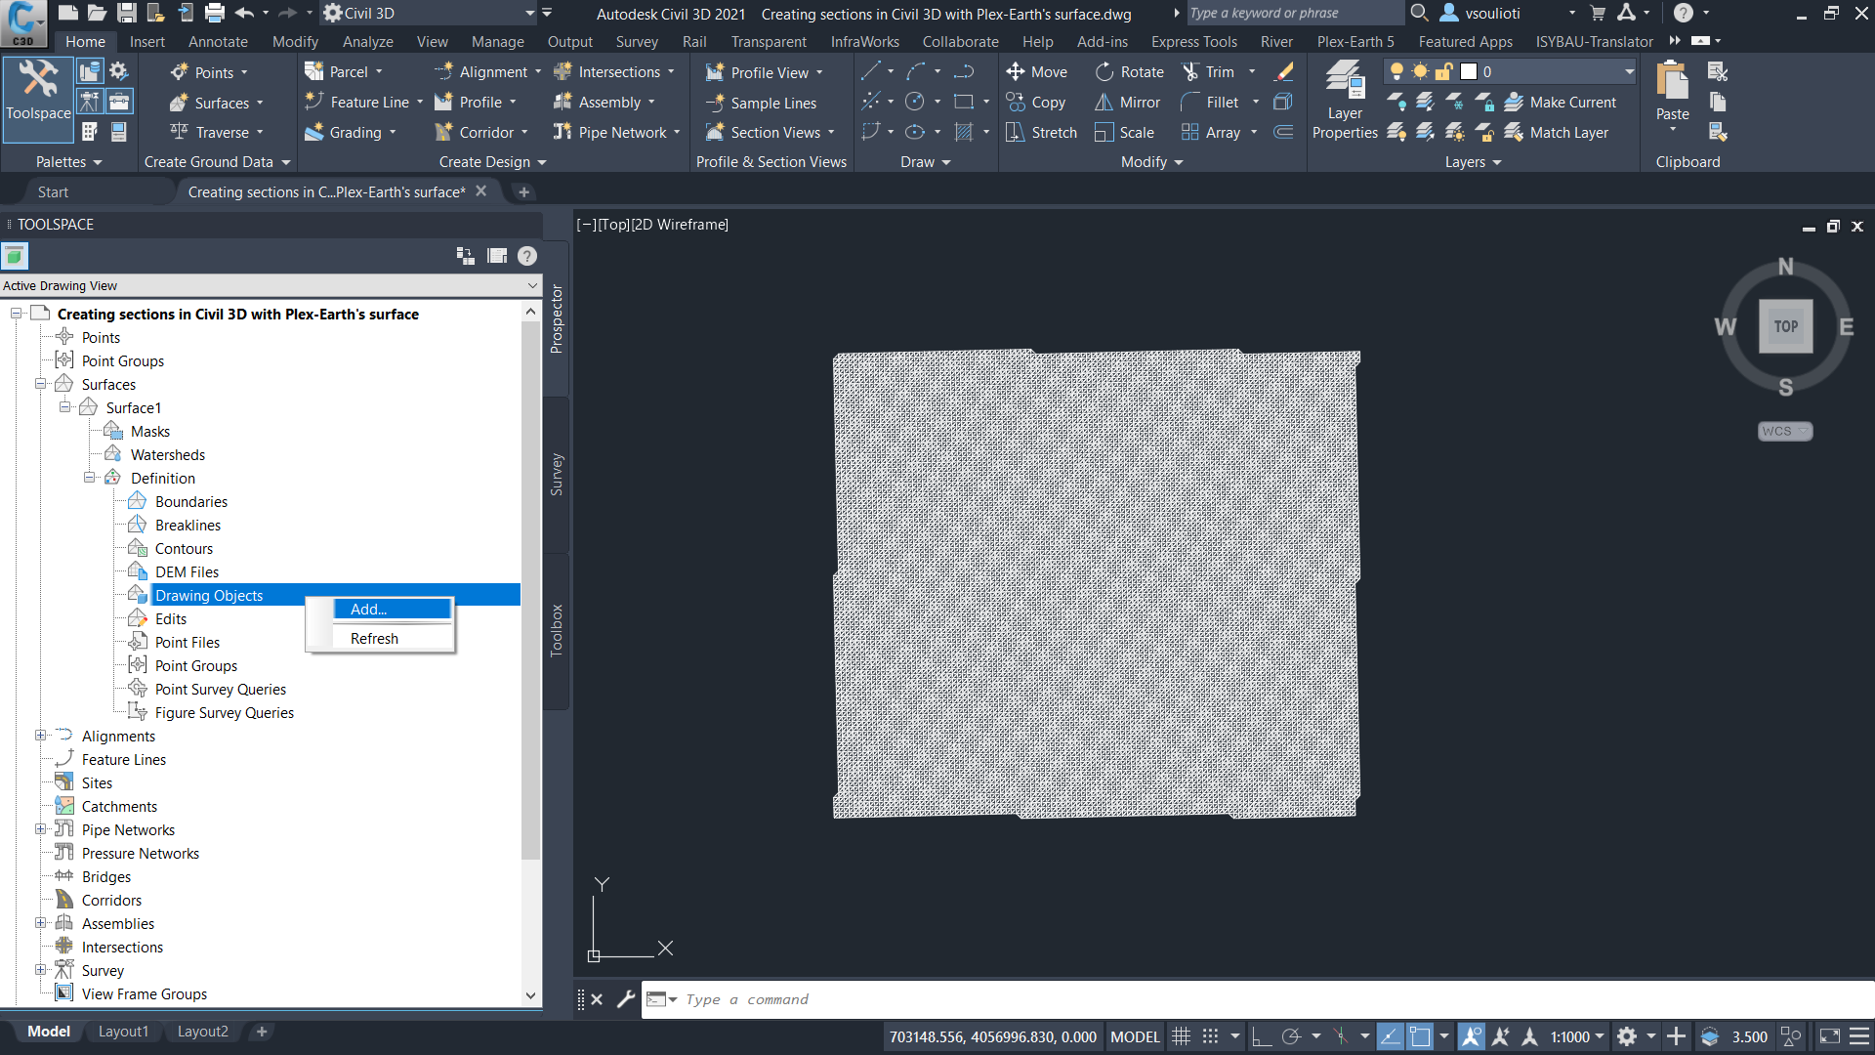The width and height of the screenshot is (1875, 1055).
Task: Click the Move button in Modify panel
Action: [1036, 71]
